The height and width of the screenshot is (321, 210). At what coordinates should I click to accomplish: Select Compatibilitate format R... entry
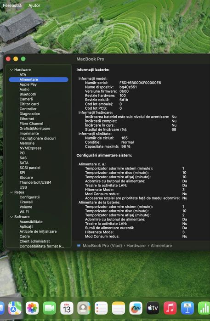click(x=42, y=246)
